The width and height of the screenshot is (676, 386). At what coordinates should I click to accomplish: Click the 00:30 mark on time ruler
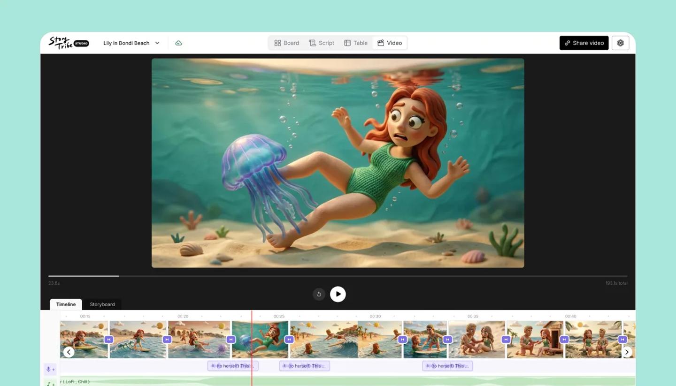coord(375,316)
